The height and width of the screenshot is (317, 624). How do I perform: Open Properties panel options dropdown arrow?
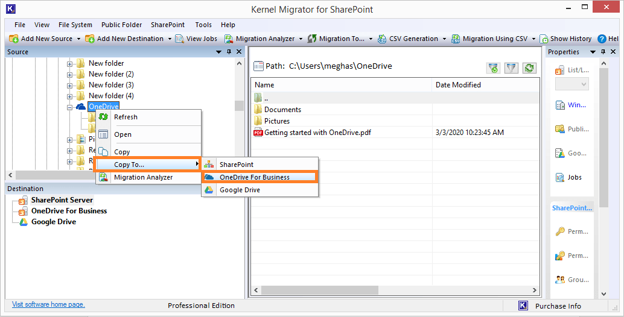tap(593, 52)
